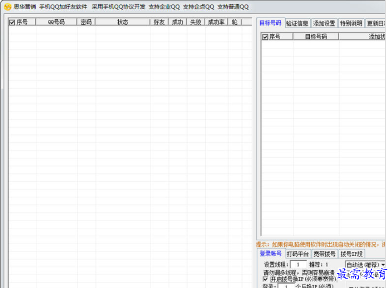Screen dimensions: 391x288
Task: Select the 拨号IP段 tab
Action: [352, 254]
